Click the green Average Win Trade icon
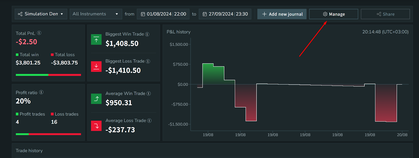This screenshot has width=419, height=158. (x=96, y=99)
